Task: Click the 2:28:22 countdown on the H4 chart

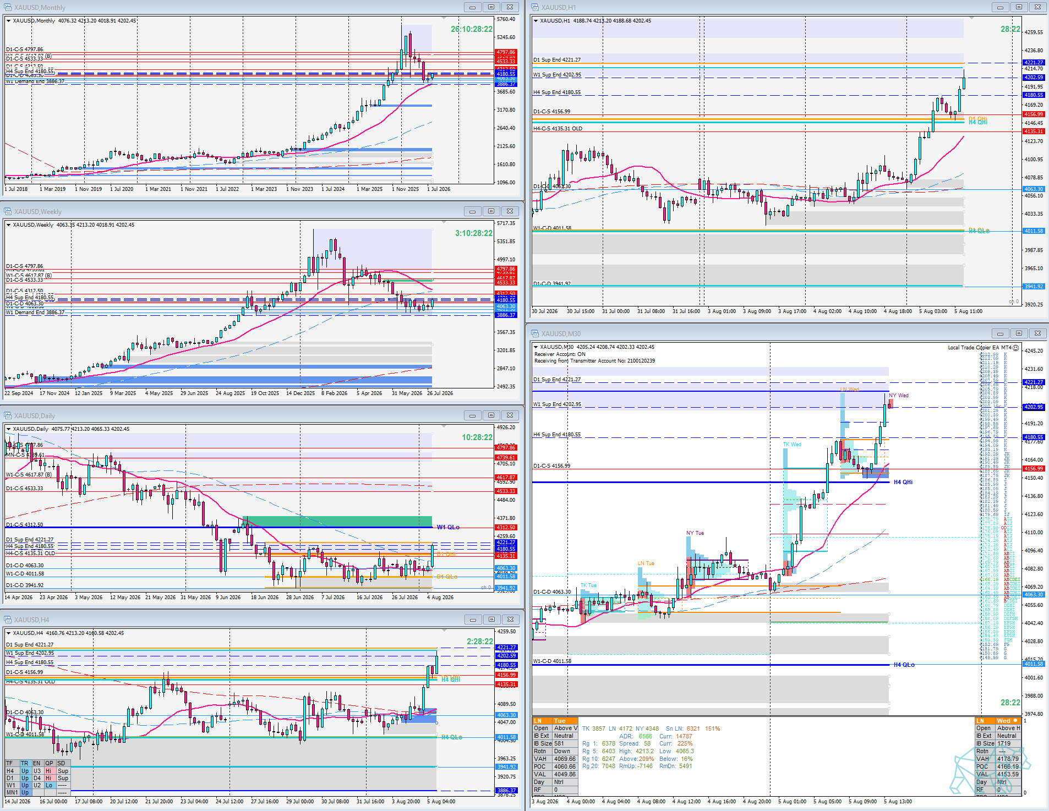Action: click(480, 642)
